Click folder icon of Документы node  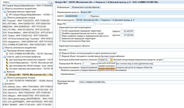(x=3, y=84)
